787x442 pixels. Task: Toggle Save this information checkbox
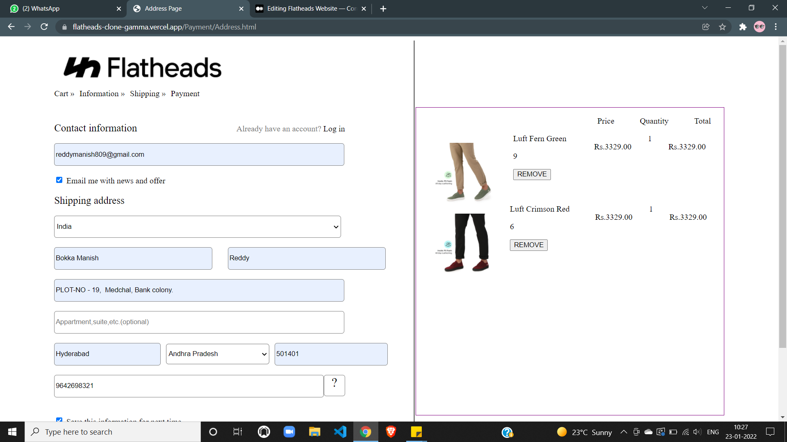coord(59,420)
